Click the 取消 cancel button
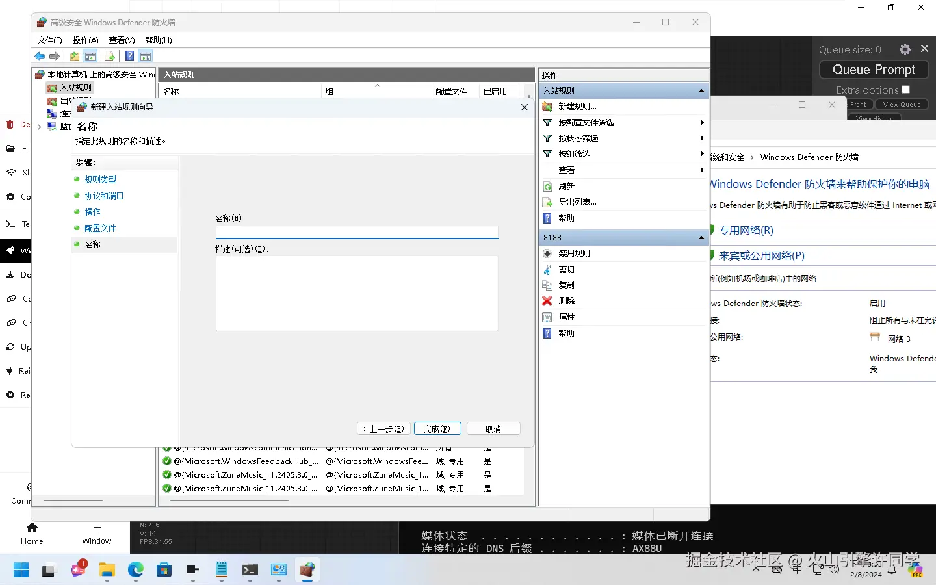The image size is (936, 585). tap(493, 429)
